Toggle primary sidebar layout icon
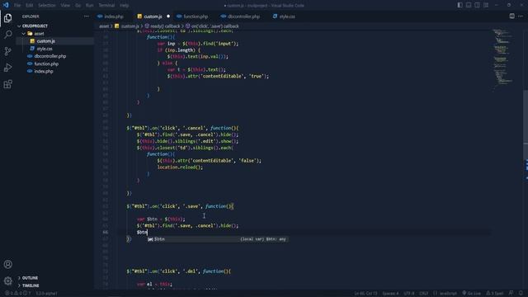 click(x=460, y=5)
